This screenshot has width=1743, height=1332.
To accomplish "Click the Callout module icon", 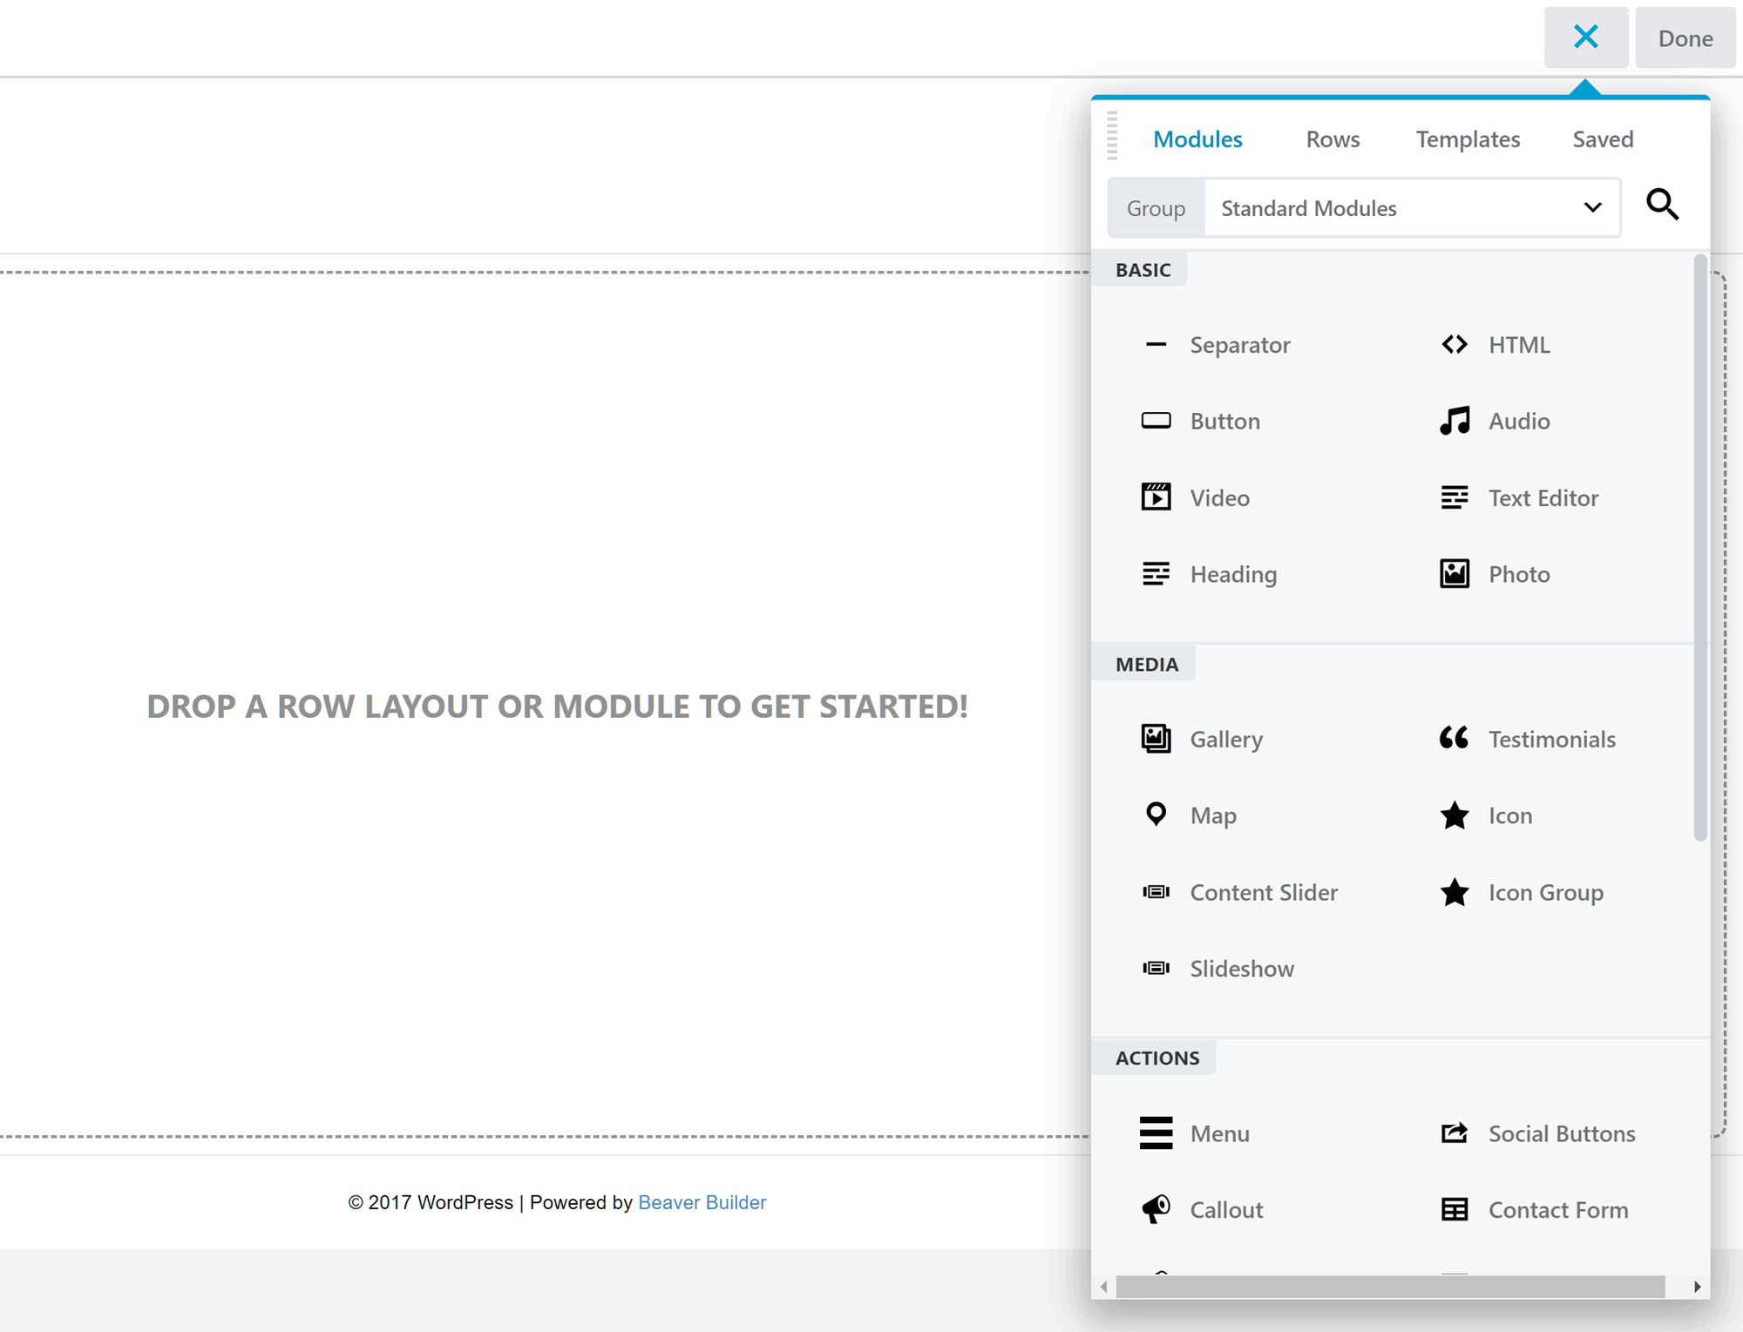I will click(1156, 1209).
